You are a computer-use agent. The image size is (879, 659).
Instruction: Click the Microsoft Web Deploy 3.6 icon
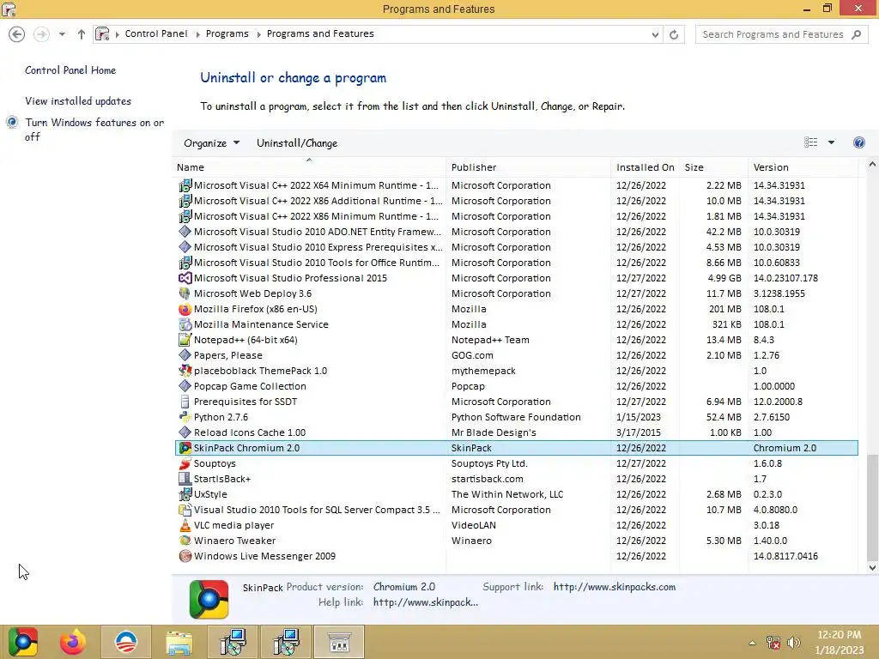185,293
